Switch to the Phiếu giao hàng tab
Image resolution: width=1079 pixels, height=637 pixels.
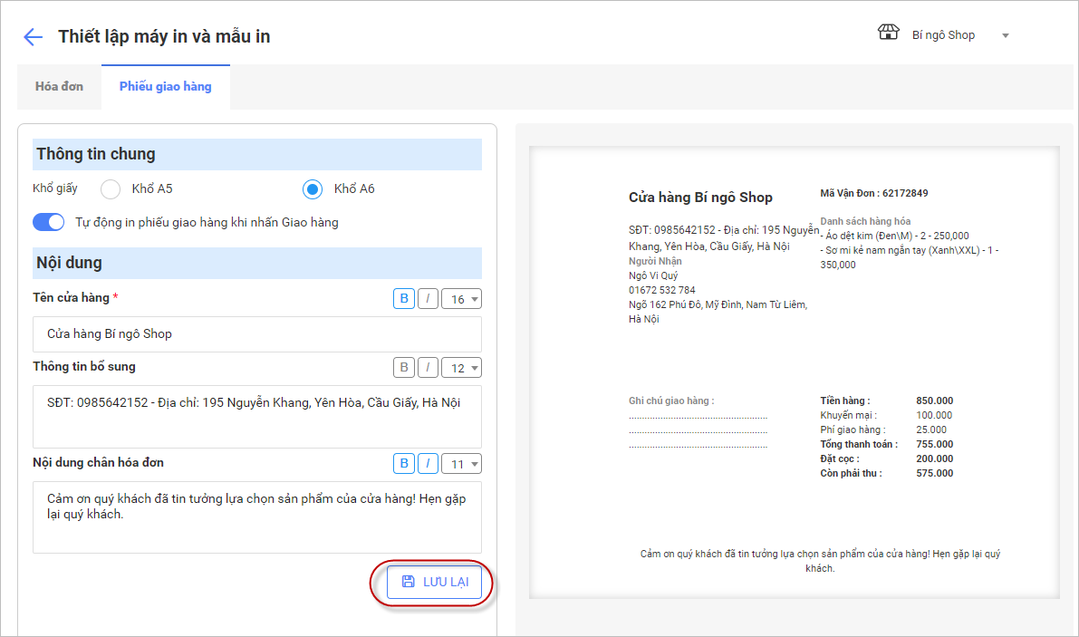coord(165,87)
